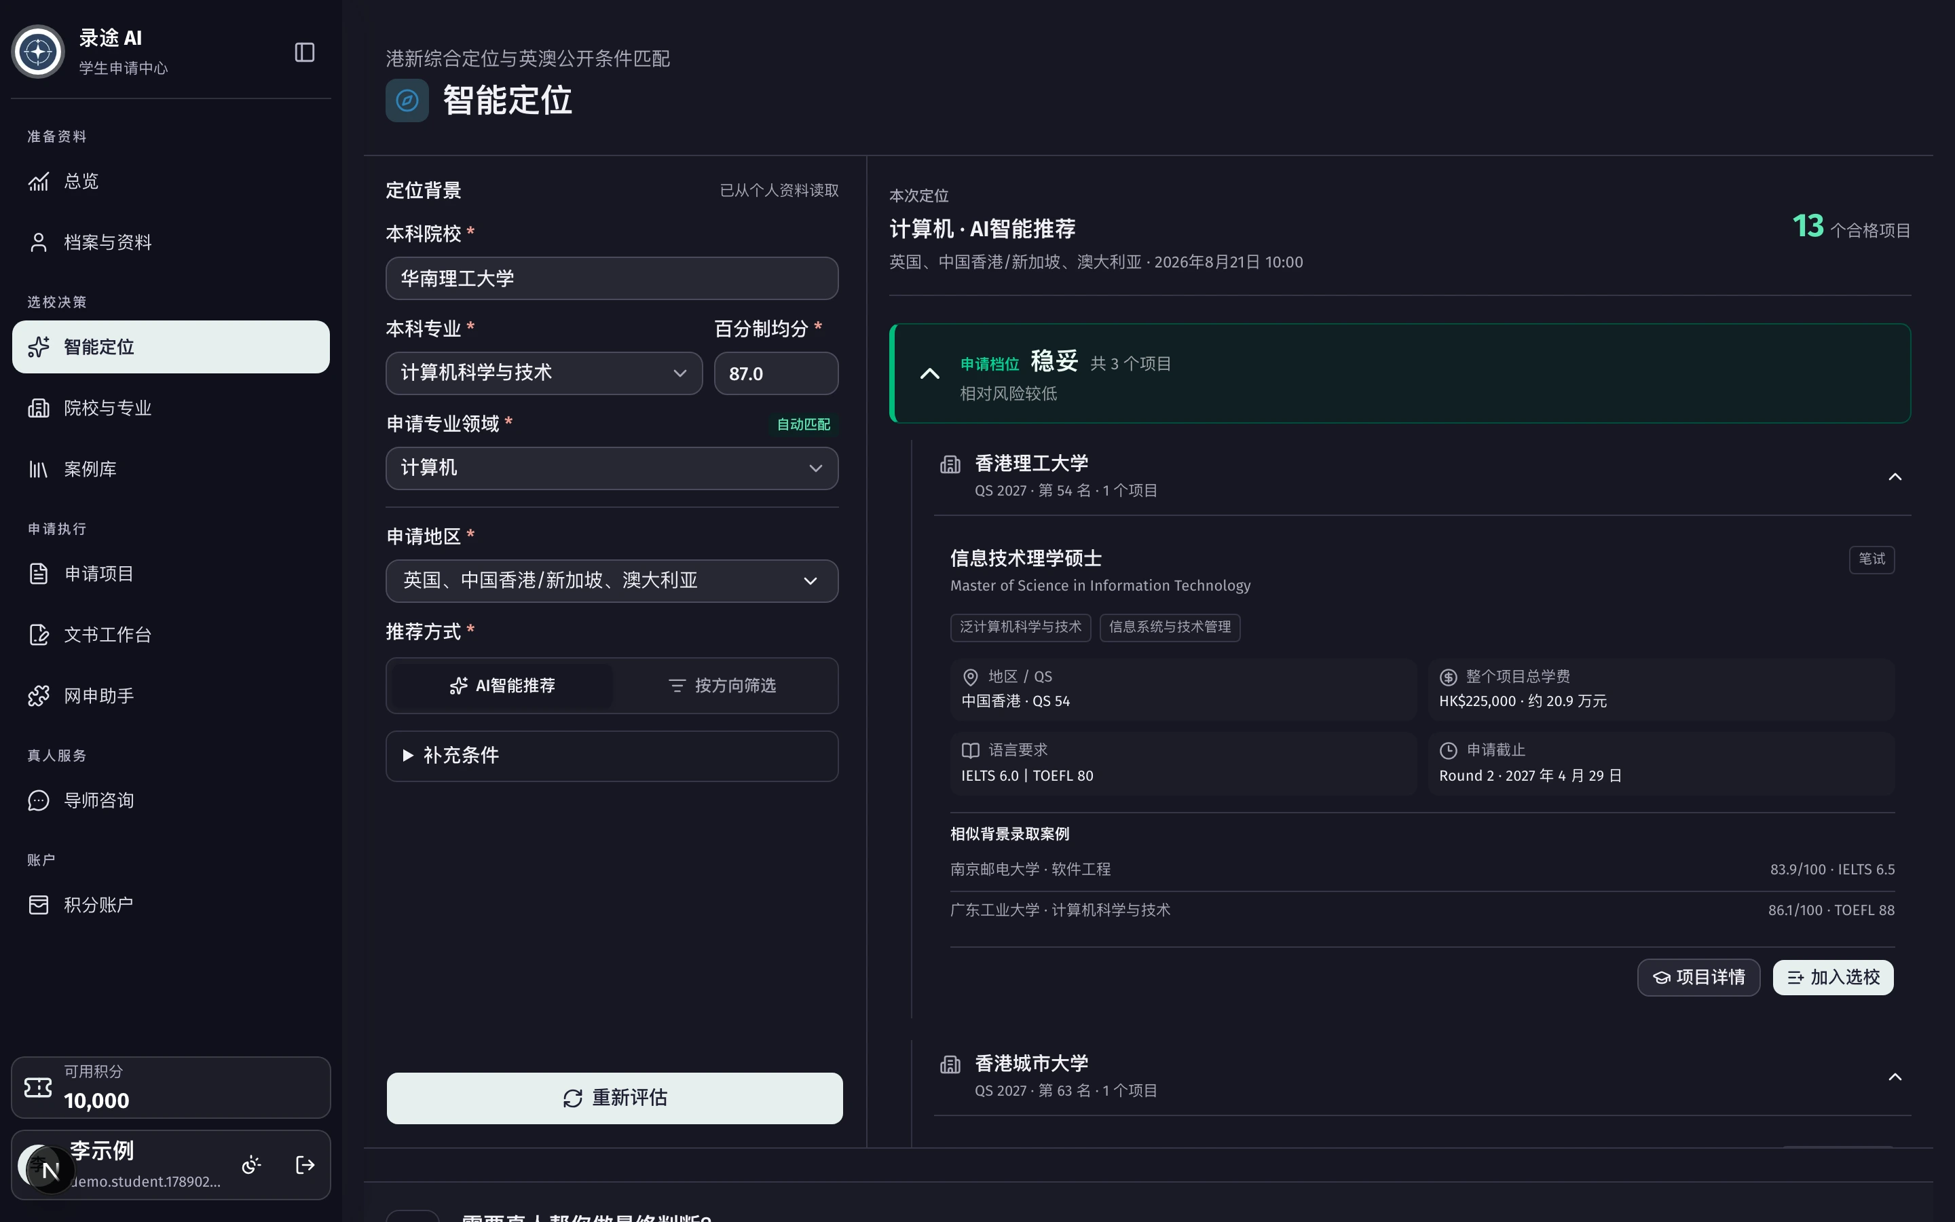This screenshot has width=1955, height=1222.
Task: Open the 案例库 library icon
Action: pyautogui.click(x=38, y=470)
